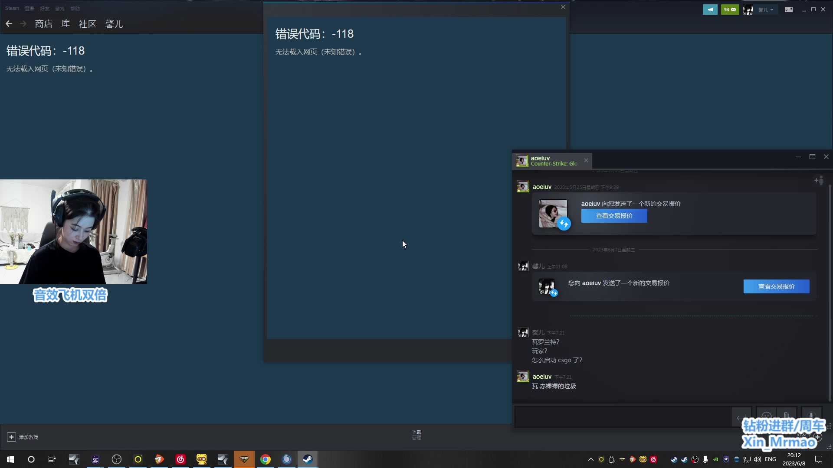
Task: Open the 20:12 clock and calendar
Action: click(794, 459)
